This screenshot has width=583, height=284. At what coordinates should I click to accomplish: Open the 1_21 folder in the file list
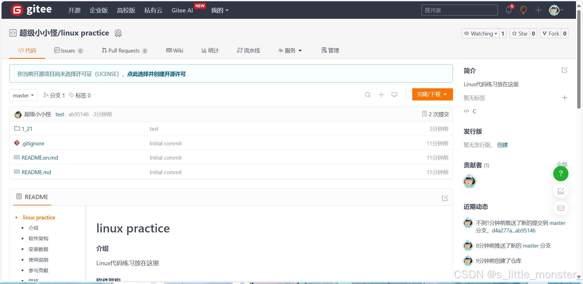click(x=27, y=129)
